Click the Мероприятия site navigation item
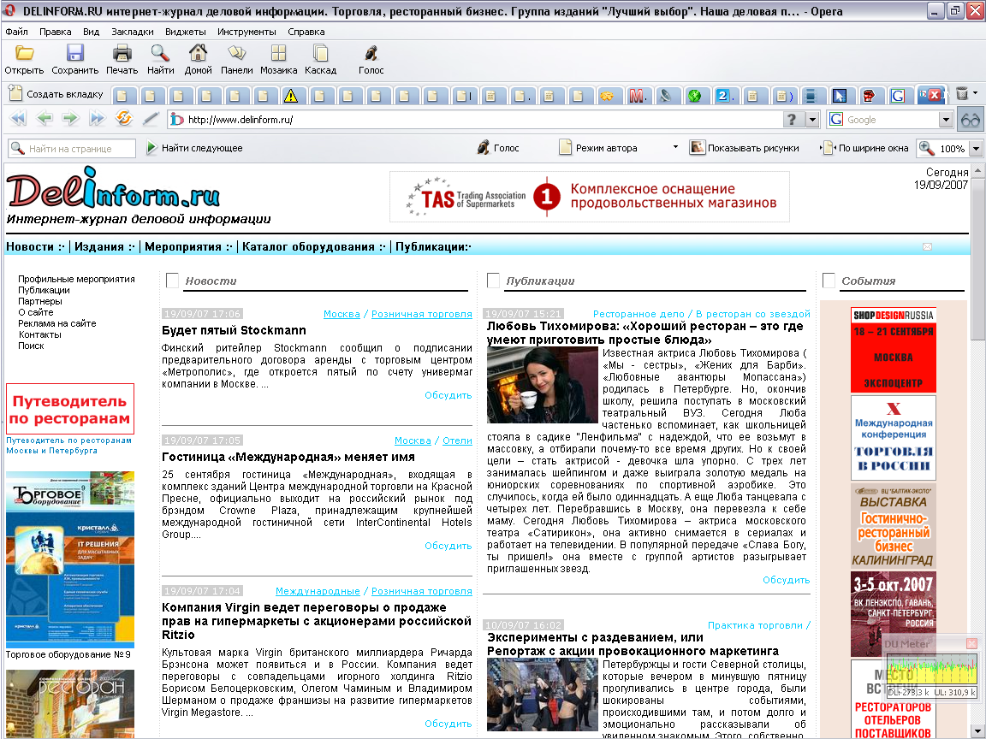 pos(188,246)
